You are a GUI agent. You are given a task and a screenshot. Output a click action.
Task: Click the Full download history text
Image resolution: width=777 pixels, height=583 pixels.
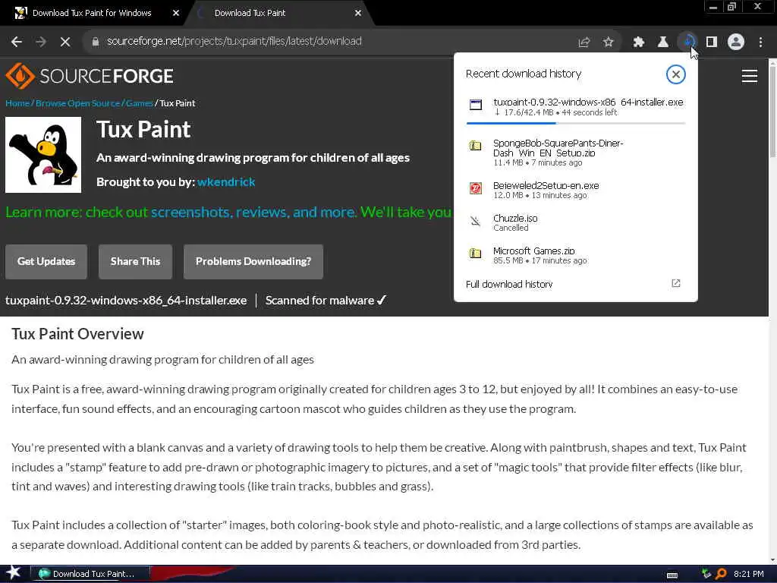[509, 284]
